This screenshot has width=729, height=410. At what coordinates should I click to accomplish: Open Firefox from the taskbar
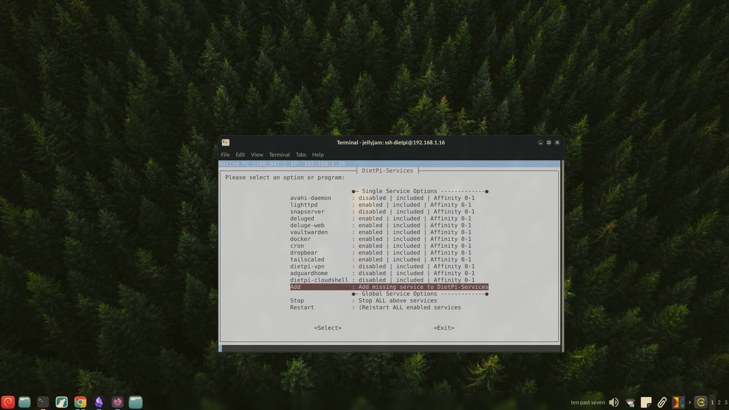pos(117,402)
